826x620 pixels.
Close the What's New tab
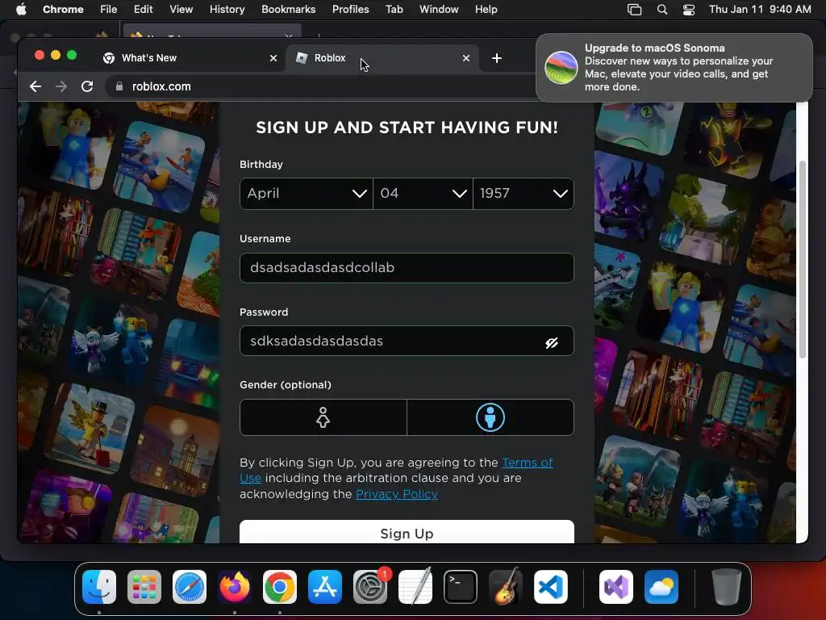tap(273, 58)
